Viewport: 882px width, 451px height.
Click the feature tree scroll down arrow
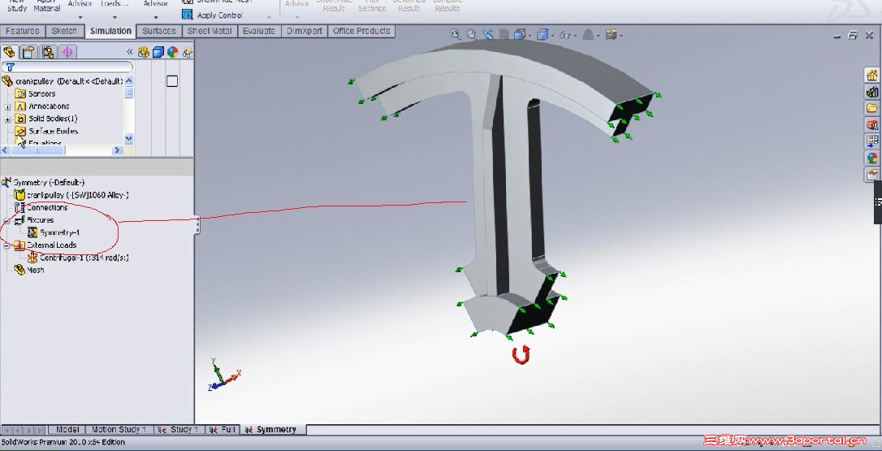pyautogui.click(x=129, y=138)
